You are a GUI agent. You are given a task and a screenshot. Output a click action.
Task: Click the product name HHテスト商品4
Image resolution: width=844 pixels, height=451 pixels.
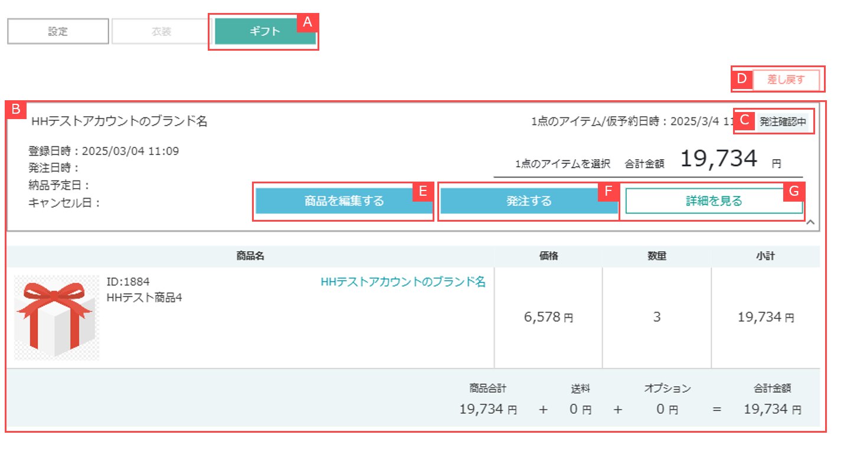[x=144, y=298]
